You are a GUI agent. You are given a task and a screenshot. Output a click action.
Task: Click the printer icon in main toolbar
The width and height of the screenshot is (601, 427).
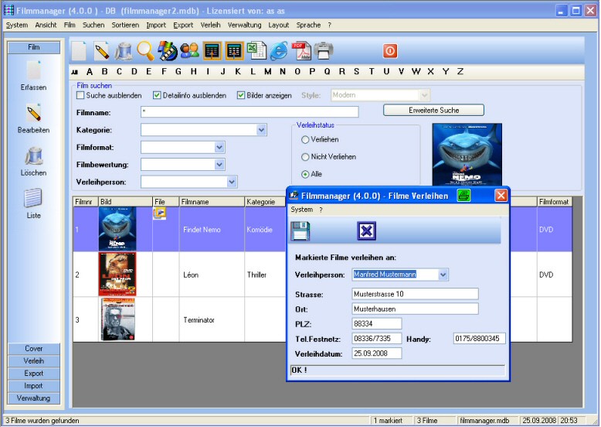click(324, 51)
